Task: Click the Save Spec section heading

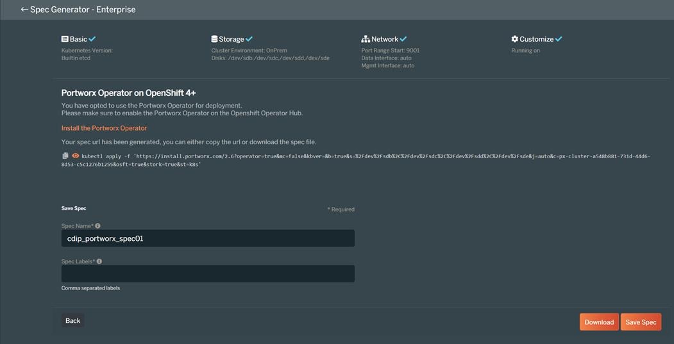Action: [x=74, y=208]
